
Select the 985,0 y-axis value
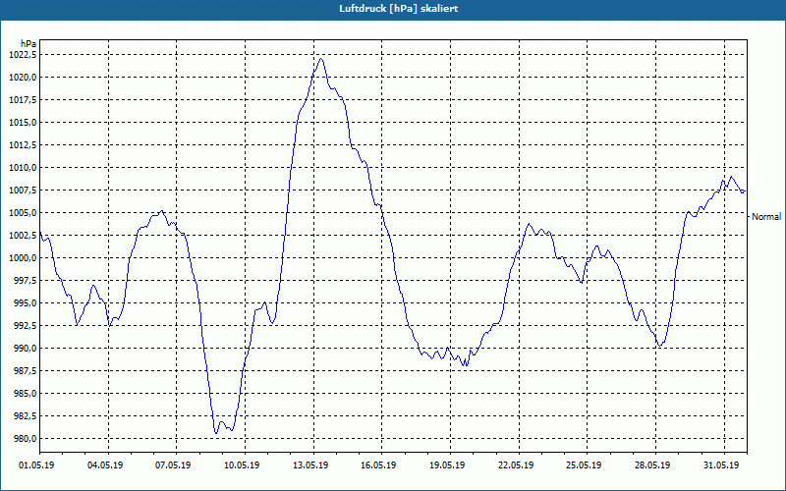pos(25,393)
